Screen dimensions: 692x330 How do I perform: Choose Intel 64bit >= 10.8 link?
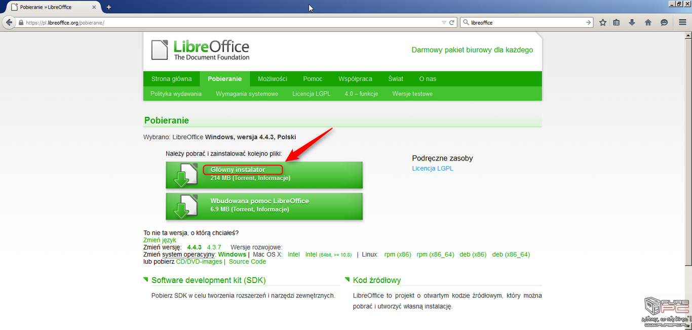click(x=328, y=255)
